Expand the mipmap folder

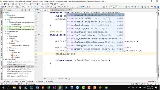pyautogui.click(x=8, y=48)
